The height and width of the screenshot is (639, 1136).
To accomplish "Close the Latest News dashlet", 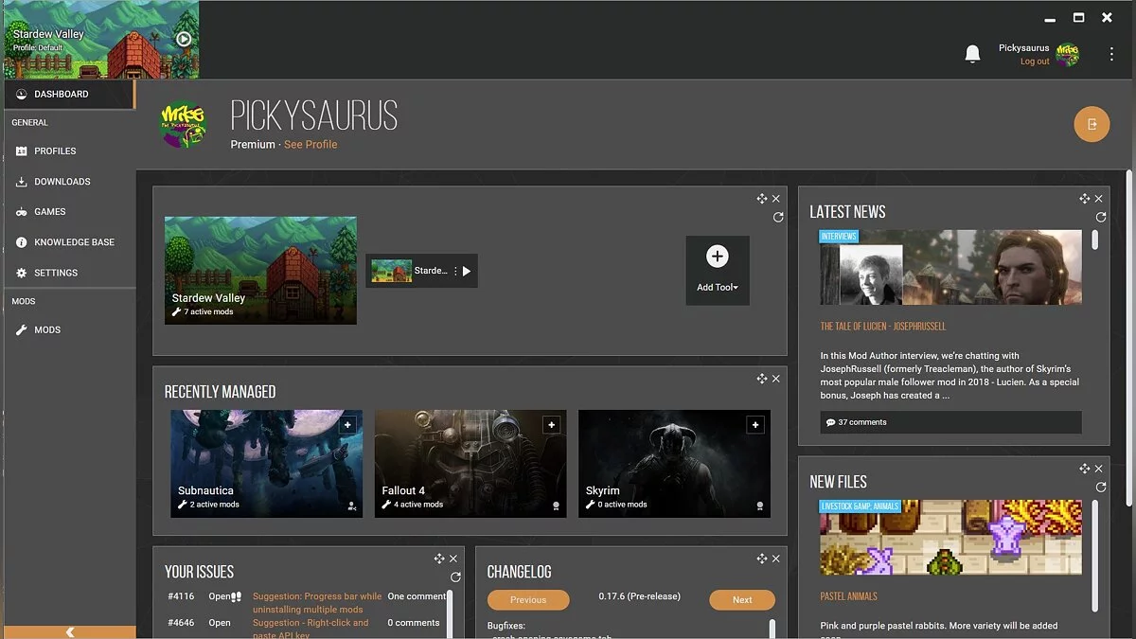I will click(x=1099, y=199).
